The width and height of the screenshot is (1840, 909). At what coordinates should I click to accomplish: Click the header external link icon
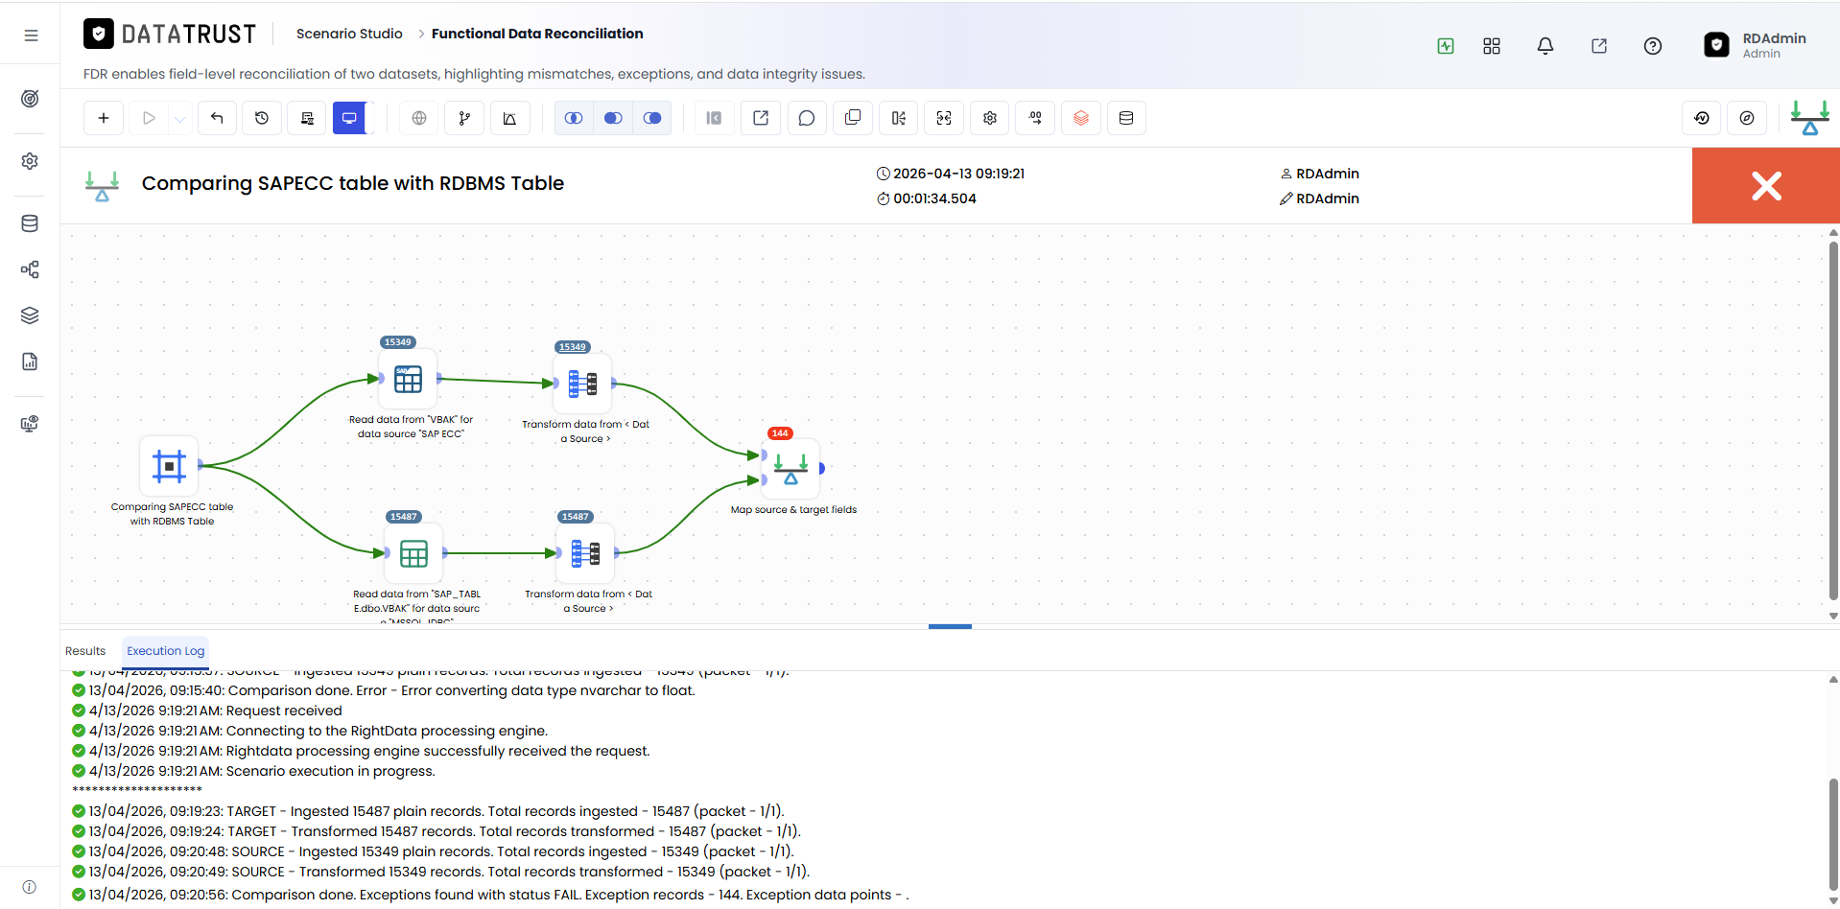[1599, 46]
